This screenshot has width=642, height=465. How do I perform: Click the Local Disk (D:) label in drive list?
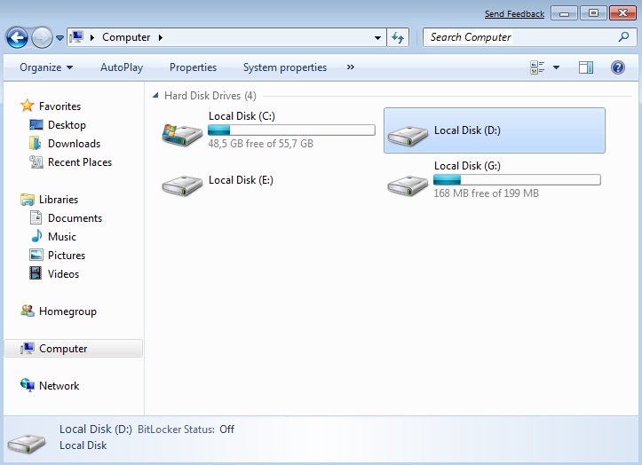467,130
